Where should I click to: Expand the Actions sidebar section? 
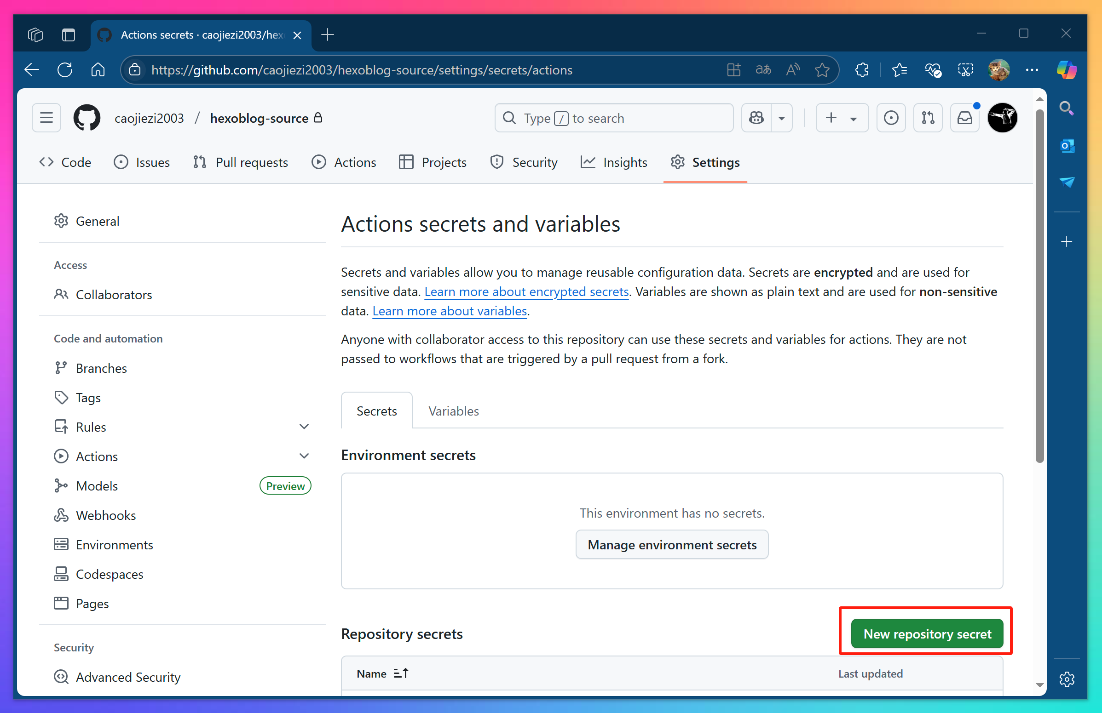point(304,456)
